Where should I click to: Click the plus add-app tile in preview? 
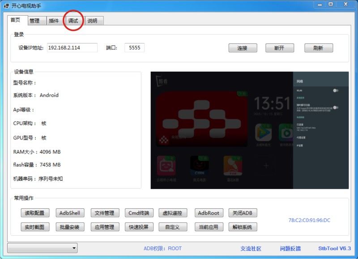266,166
